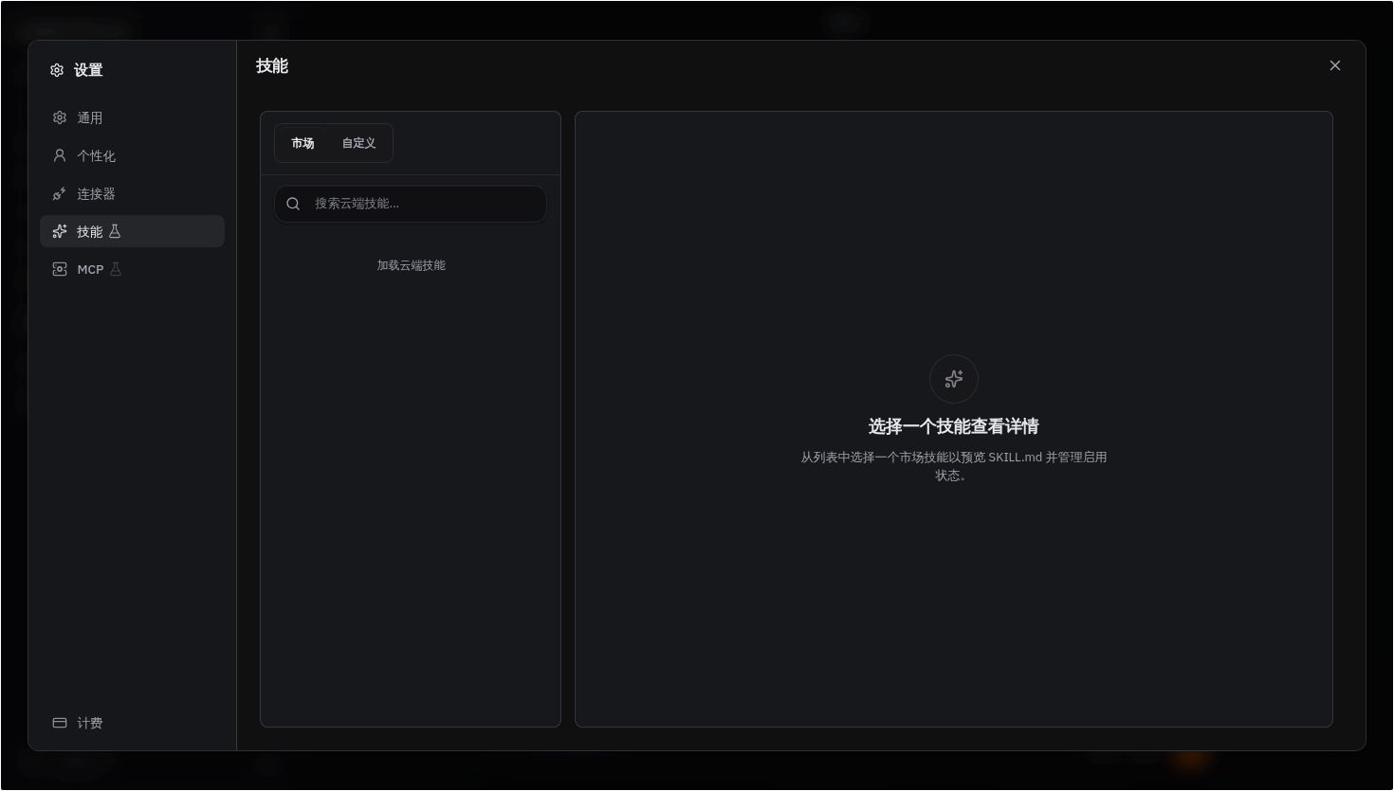Click the sparkle icon beside 技能

[60, 231]
